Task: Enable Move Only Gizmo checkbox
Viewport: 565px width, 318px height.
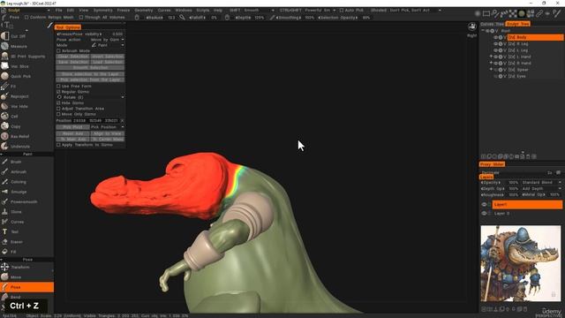Action: click(x=58, y=114)
